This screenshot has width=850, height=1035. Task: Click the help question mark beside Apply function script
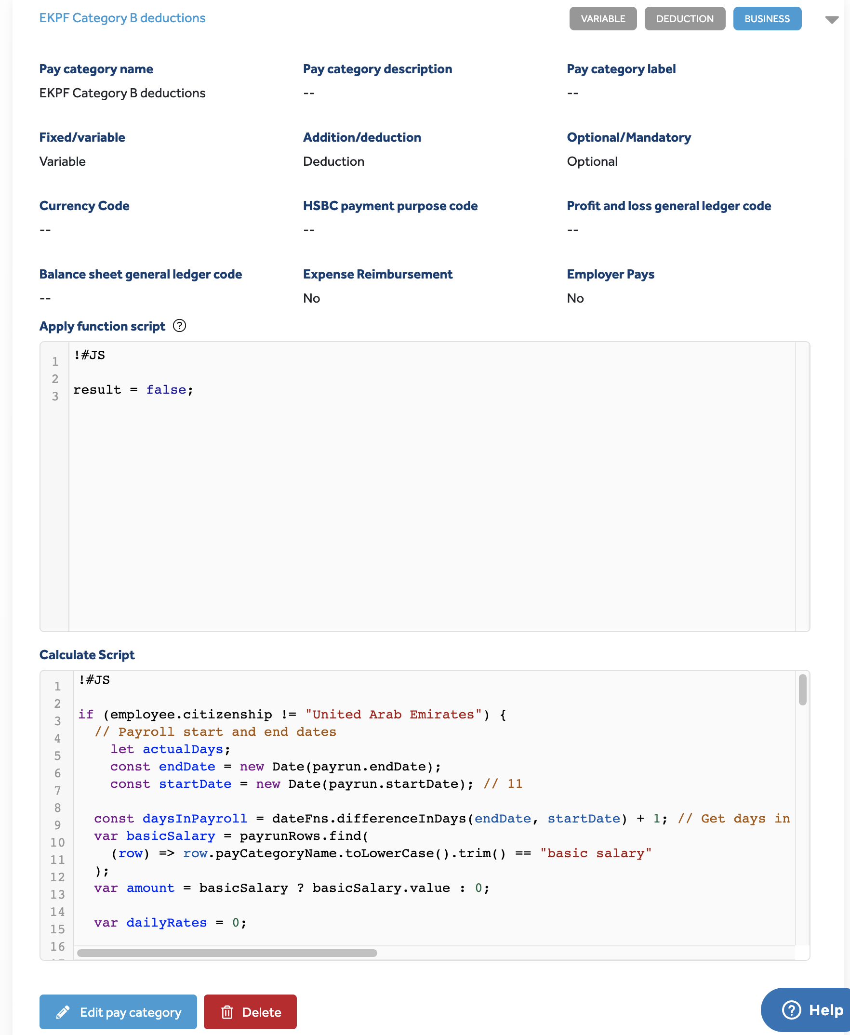click(x=180, y=326)
